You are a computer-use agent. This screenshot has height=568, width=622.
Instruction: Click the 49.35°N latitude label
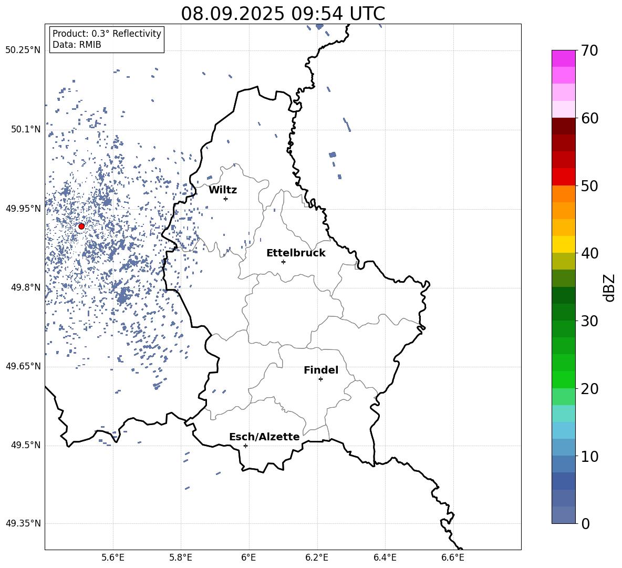point(23,523)
